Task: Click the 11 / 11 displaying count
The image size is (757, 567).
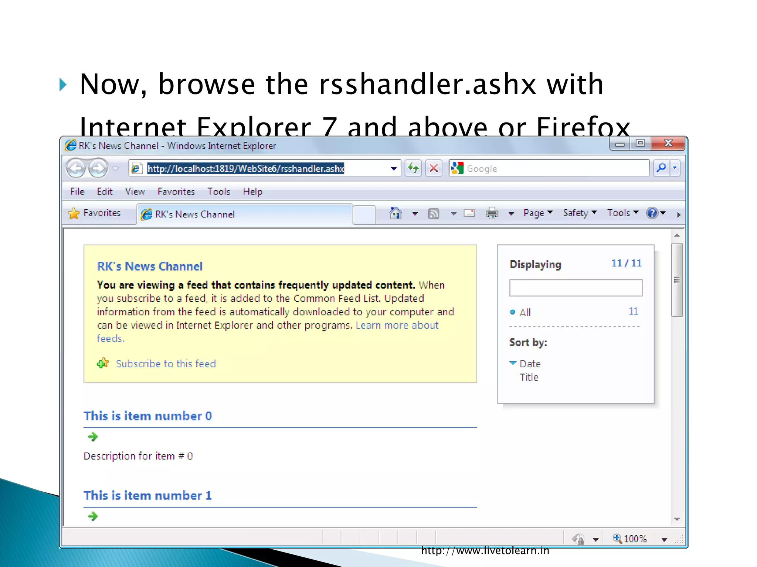Action: (626, 263)
